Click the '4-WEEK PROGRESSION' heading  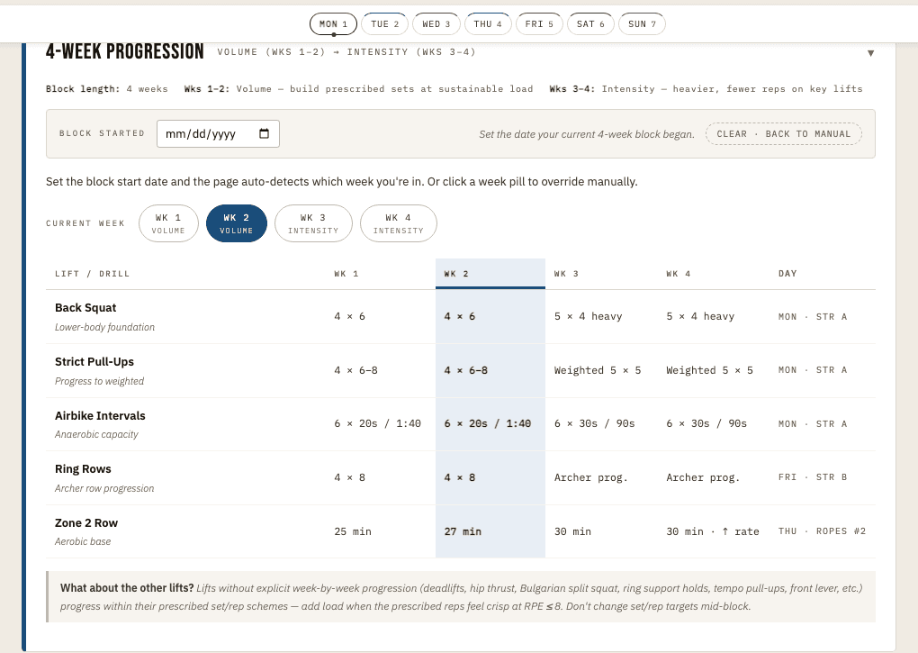pyautogui.click(x=125, y=51)
